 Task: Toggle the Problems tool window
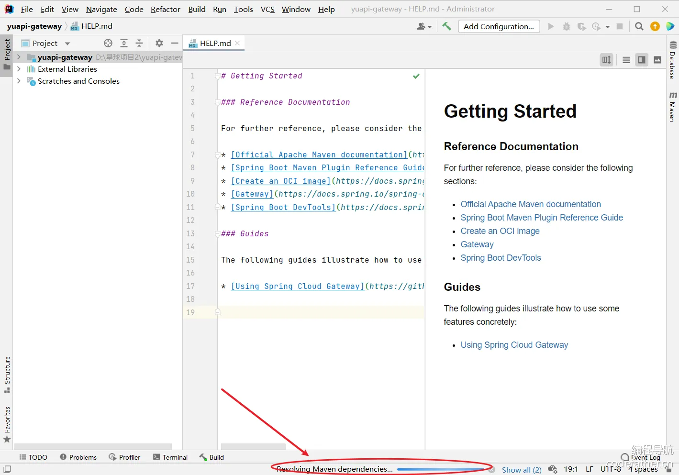[78, 457]
